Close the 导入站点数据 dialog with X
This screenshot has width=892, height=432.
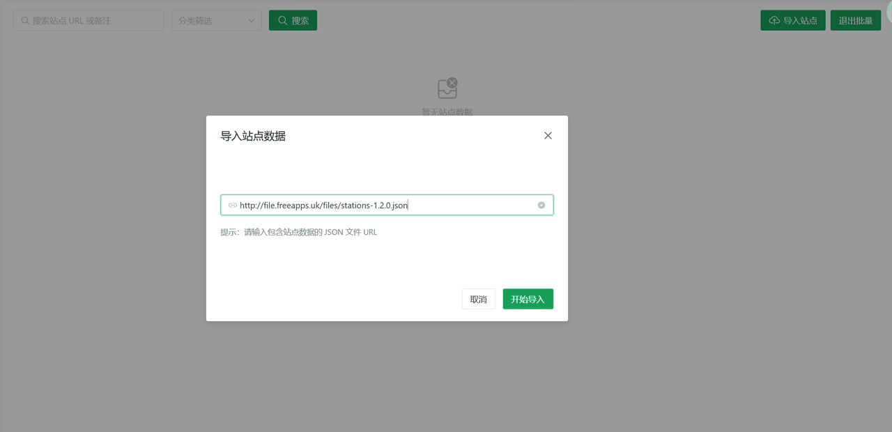coord(548,136)
